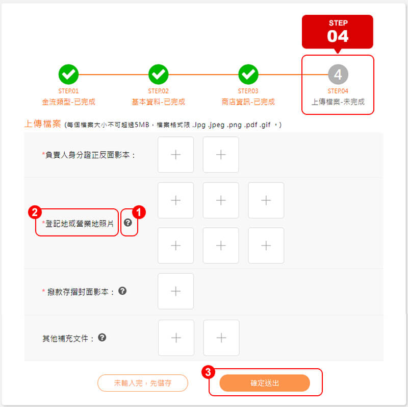Upload third photo in 登記地或營業地照片 top row
This screenshot has width=408, height=407.
[x=266, y=200]
